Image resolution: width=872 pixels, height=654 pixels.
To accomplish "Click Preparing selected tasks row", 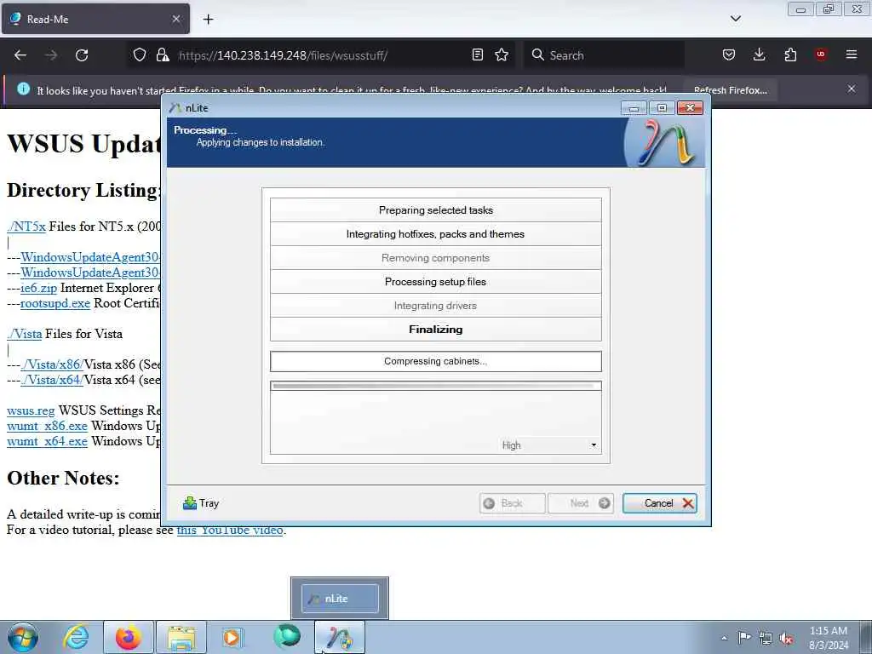I will pyautogui.click(x=435, y=210).
